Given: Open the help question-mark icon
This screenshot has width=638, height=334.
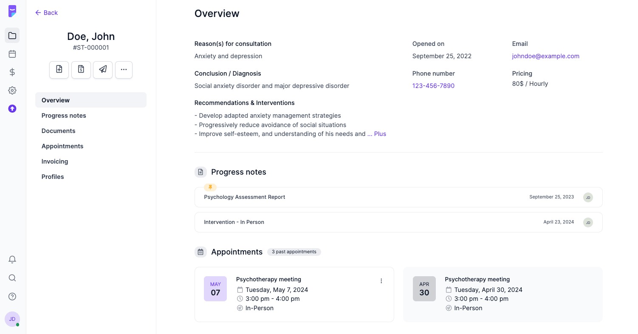Looking at the screenshot, I should [12, 296].
